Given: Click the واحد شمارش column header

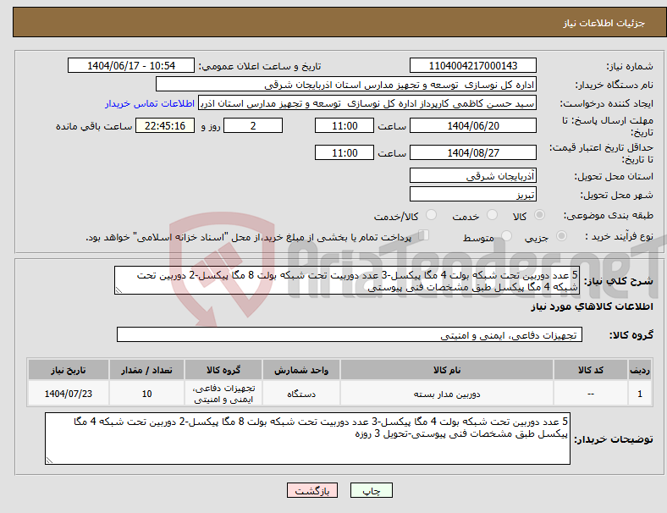Looking at the screenshot, I should 301,370.
